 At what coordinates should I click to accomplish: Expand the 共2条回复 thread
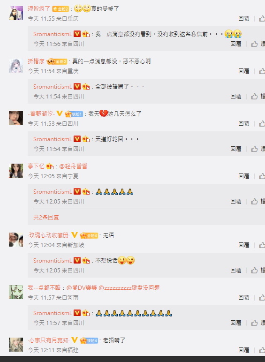tap(46, 217)
